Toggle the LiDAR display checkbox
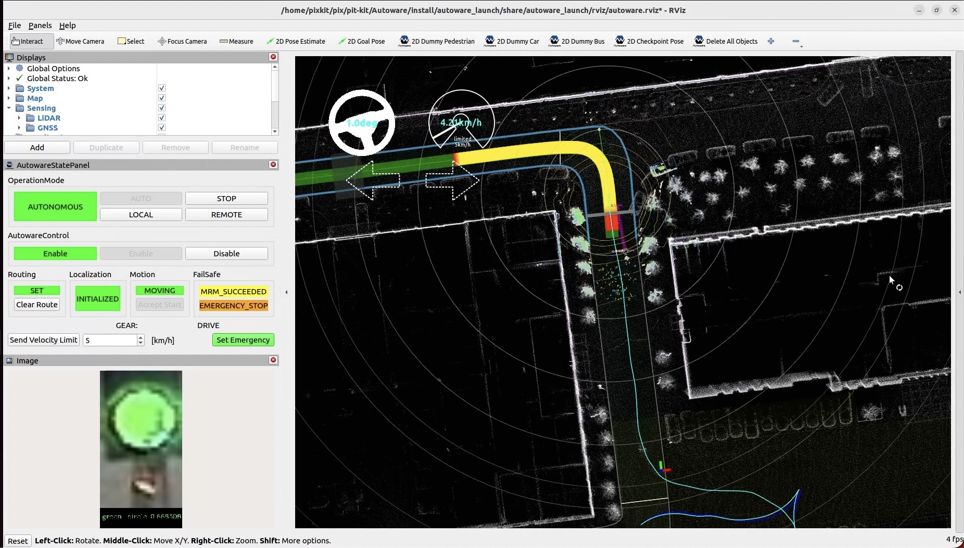This screenshot has height=548, width=964. click(x=162, y=118)
